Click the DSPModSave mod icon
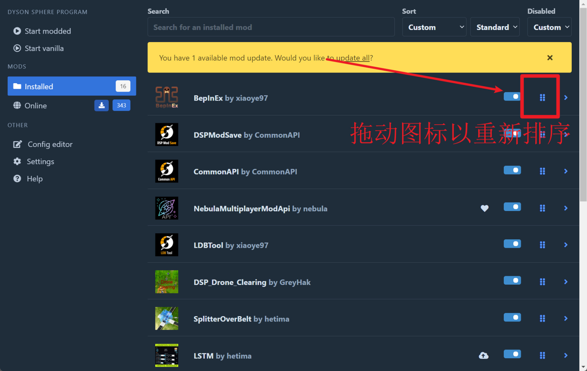587x371 pixels. click(x=166, y=135)
